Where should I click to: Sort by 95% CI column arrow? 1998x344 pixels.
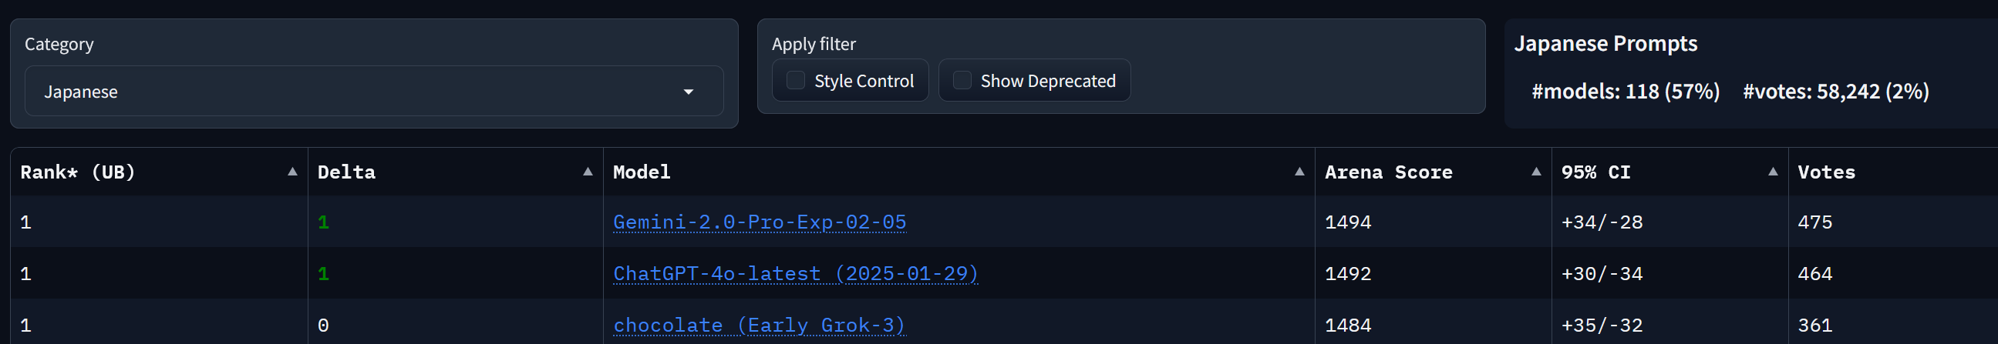pos(1773,172)
